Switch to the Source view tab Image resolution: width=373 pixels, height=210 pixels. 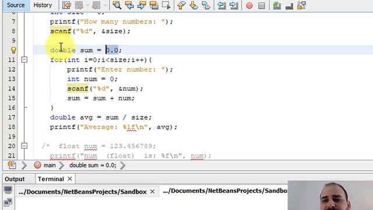(16, 5)
